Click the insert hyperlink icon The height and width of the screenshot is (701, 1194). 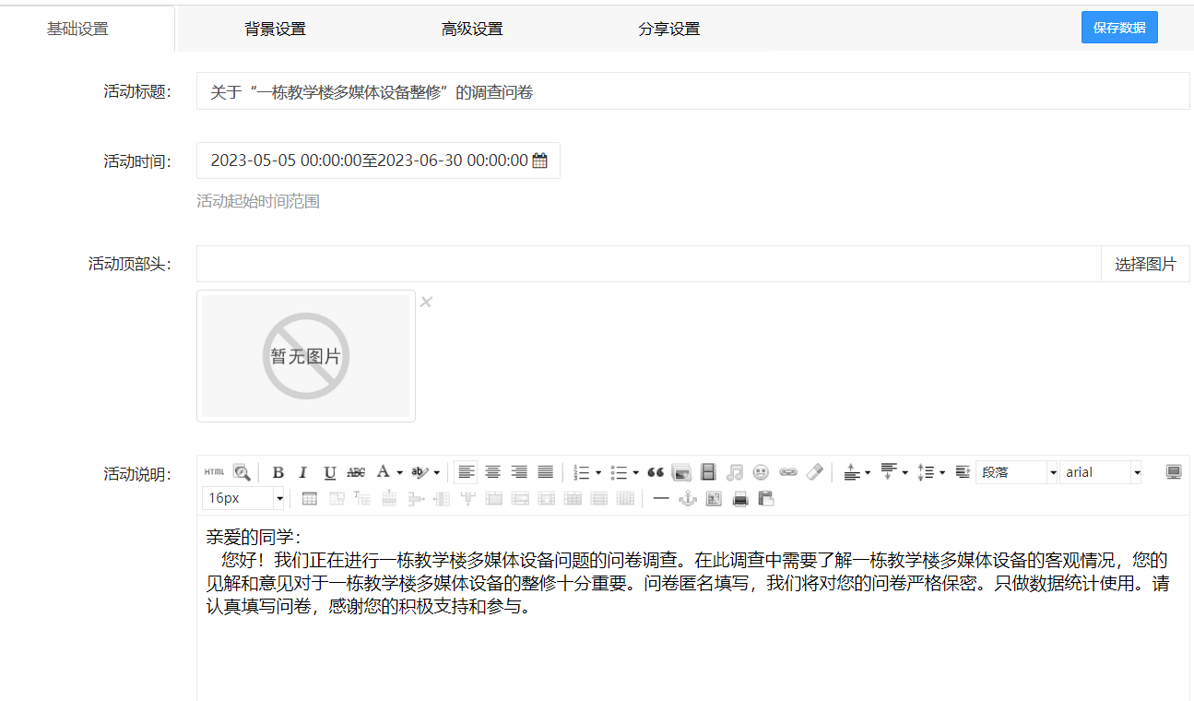[787, 472]
